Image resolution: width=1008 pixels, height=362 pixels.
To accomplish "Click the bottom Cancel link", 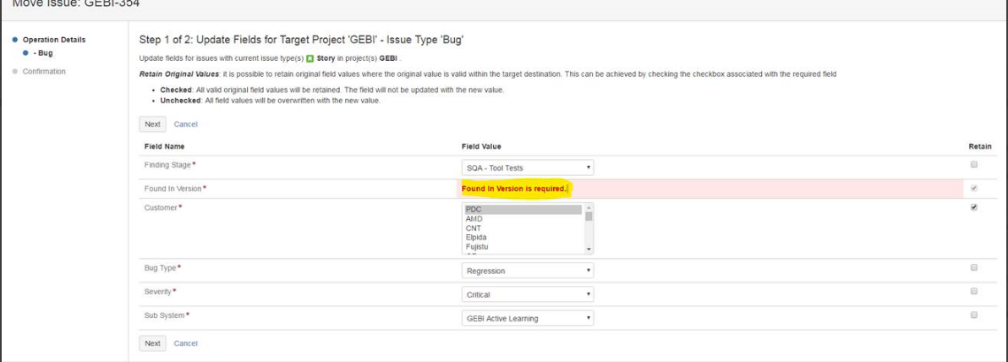I will click(186, 343).
